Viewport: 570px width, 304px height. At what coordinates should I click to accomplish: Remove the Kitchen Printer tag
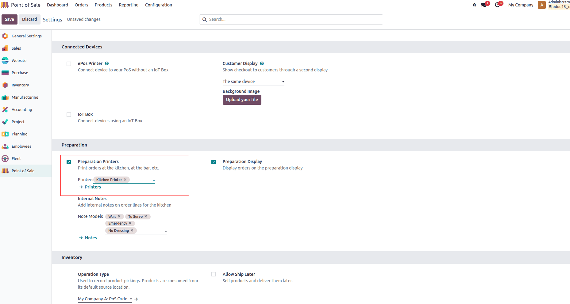[125, 180]
